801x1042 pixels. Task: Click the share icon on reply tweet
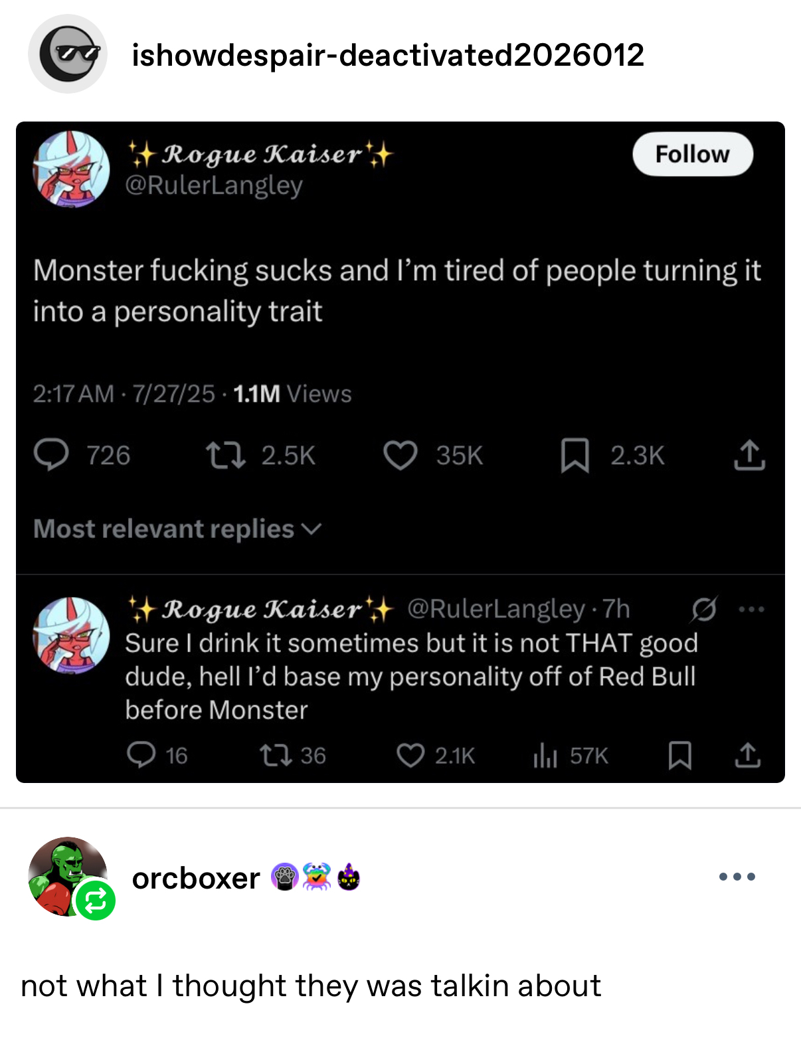click(x=748, y=755)
